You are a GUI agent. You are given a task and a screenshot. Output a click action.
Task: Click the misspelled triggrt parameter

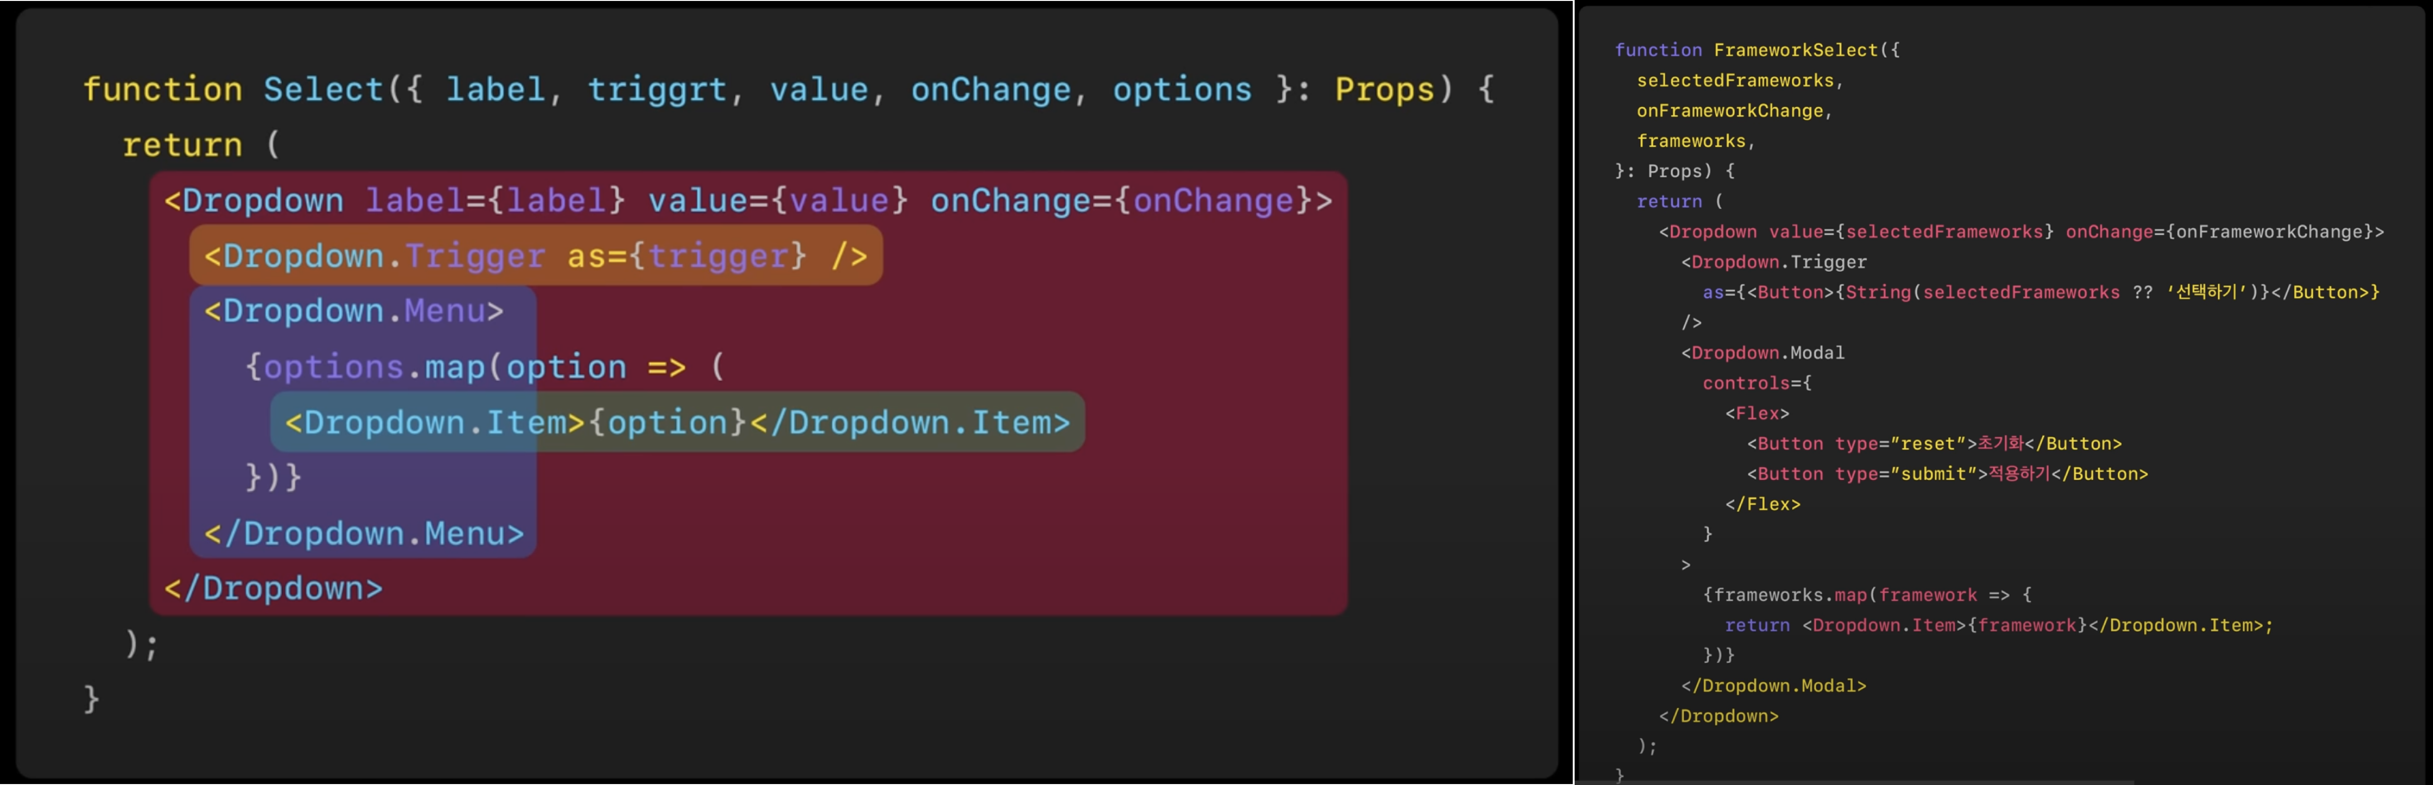point(657,90)
